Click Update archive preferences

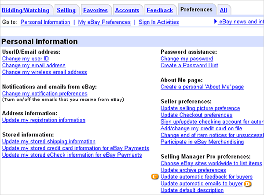pyautogui.click(x=193, y=170)
